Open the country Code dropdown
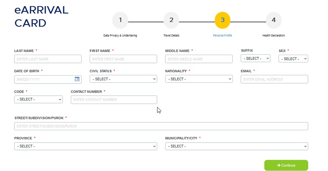This screenshot has height=171, width=328. tap(38, 99)
